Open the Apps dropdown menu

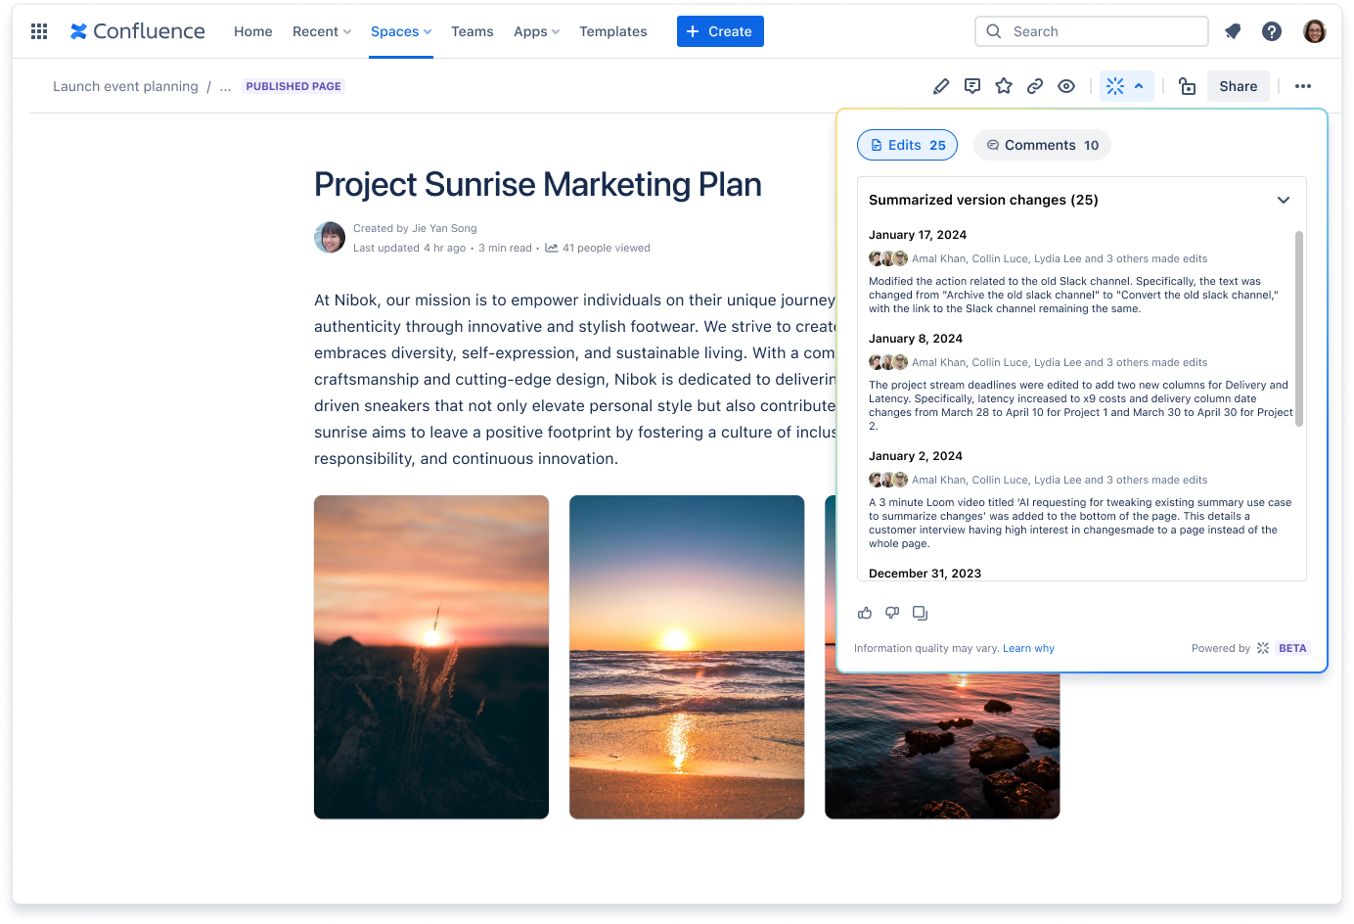536,30
